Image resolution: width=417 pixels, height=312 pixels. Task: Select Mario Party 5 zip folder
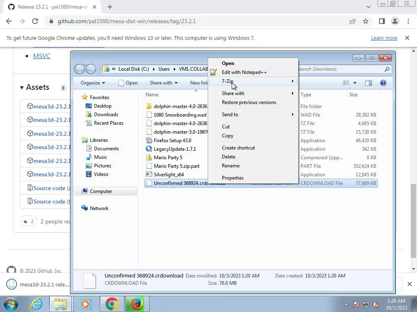168,157
